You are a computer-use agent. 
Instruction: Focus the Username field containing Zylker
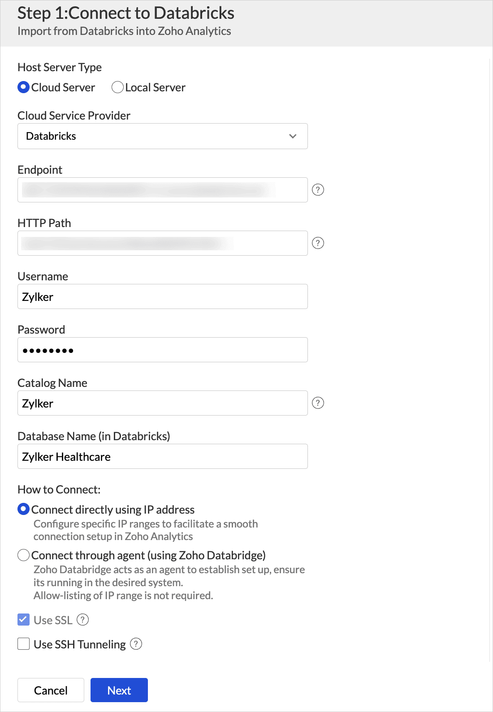162,296
